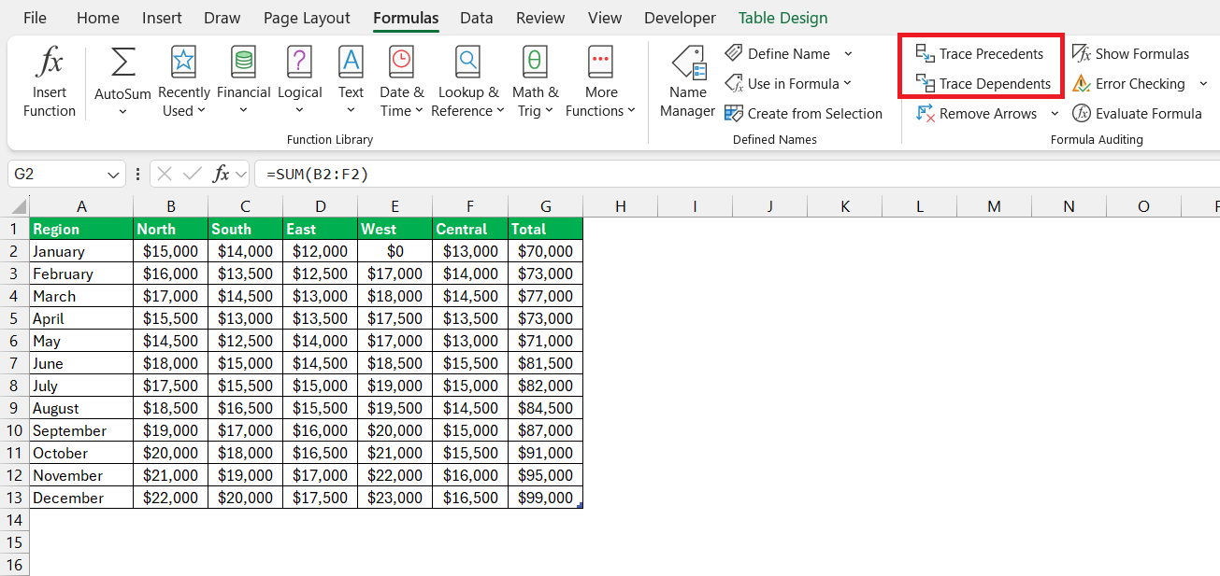Select cell with $0 under West

(x=395, y=251)
